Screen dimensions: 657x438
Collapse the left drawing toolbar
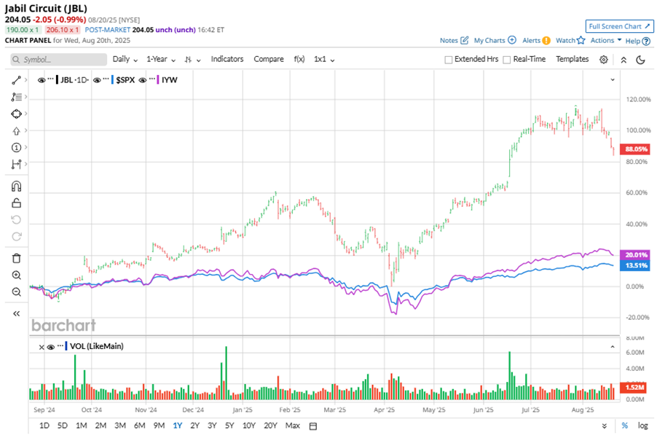click(16, 313)
